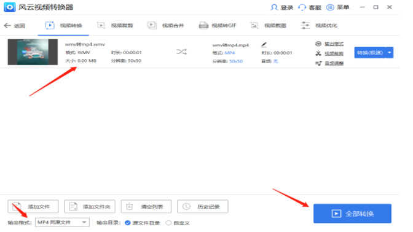Open the 输出格式 link beside the file

point(334,44)
